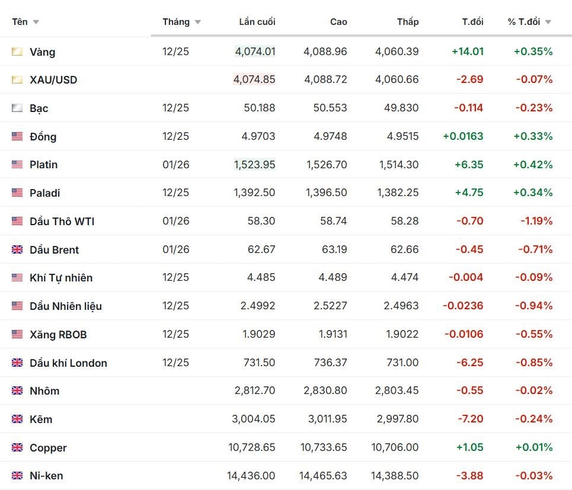Viewport: 572px width, 490px height.
Task: Click the silver bar icon beside Bạc
Action: click(x=17, y=108)
